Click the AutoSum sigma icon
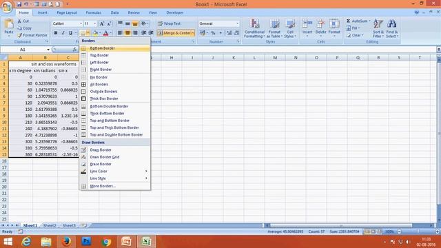 click(349, 21)
